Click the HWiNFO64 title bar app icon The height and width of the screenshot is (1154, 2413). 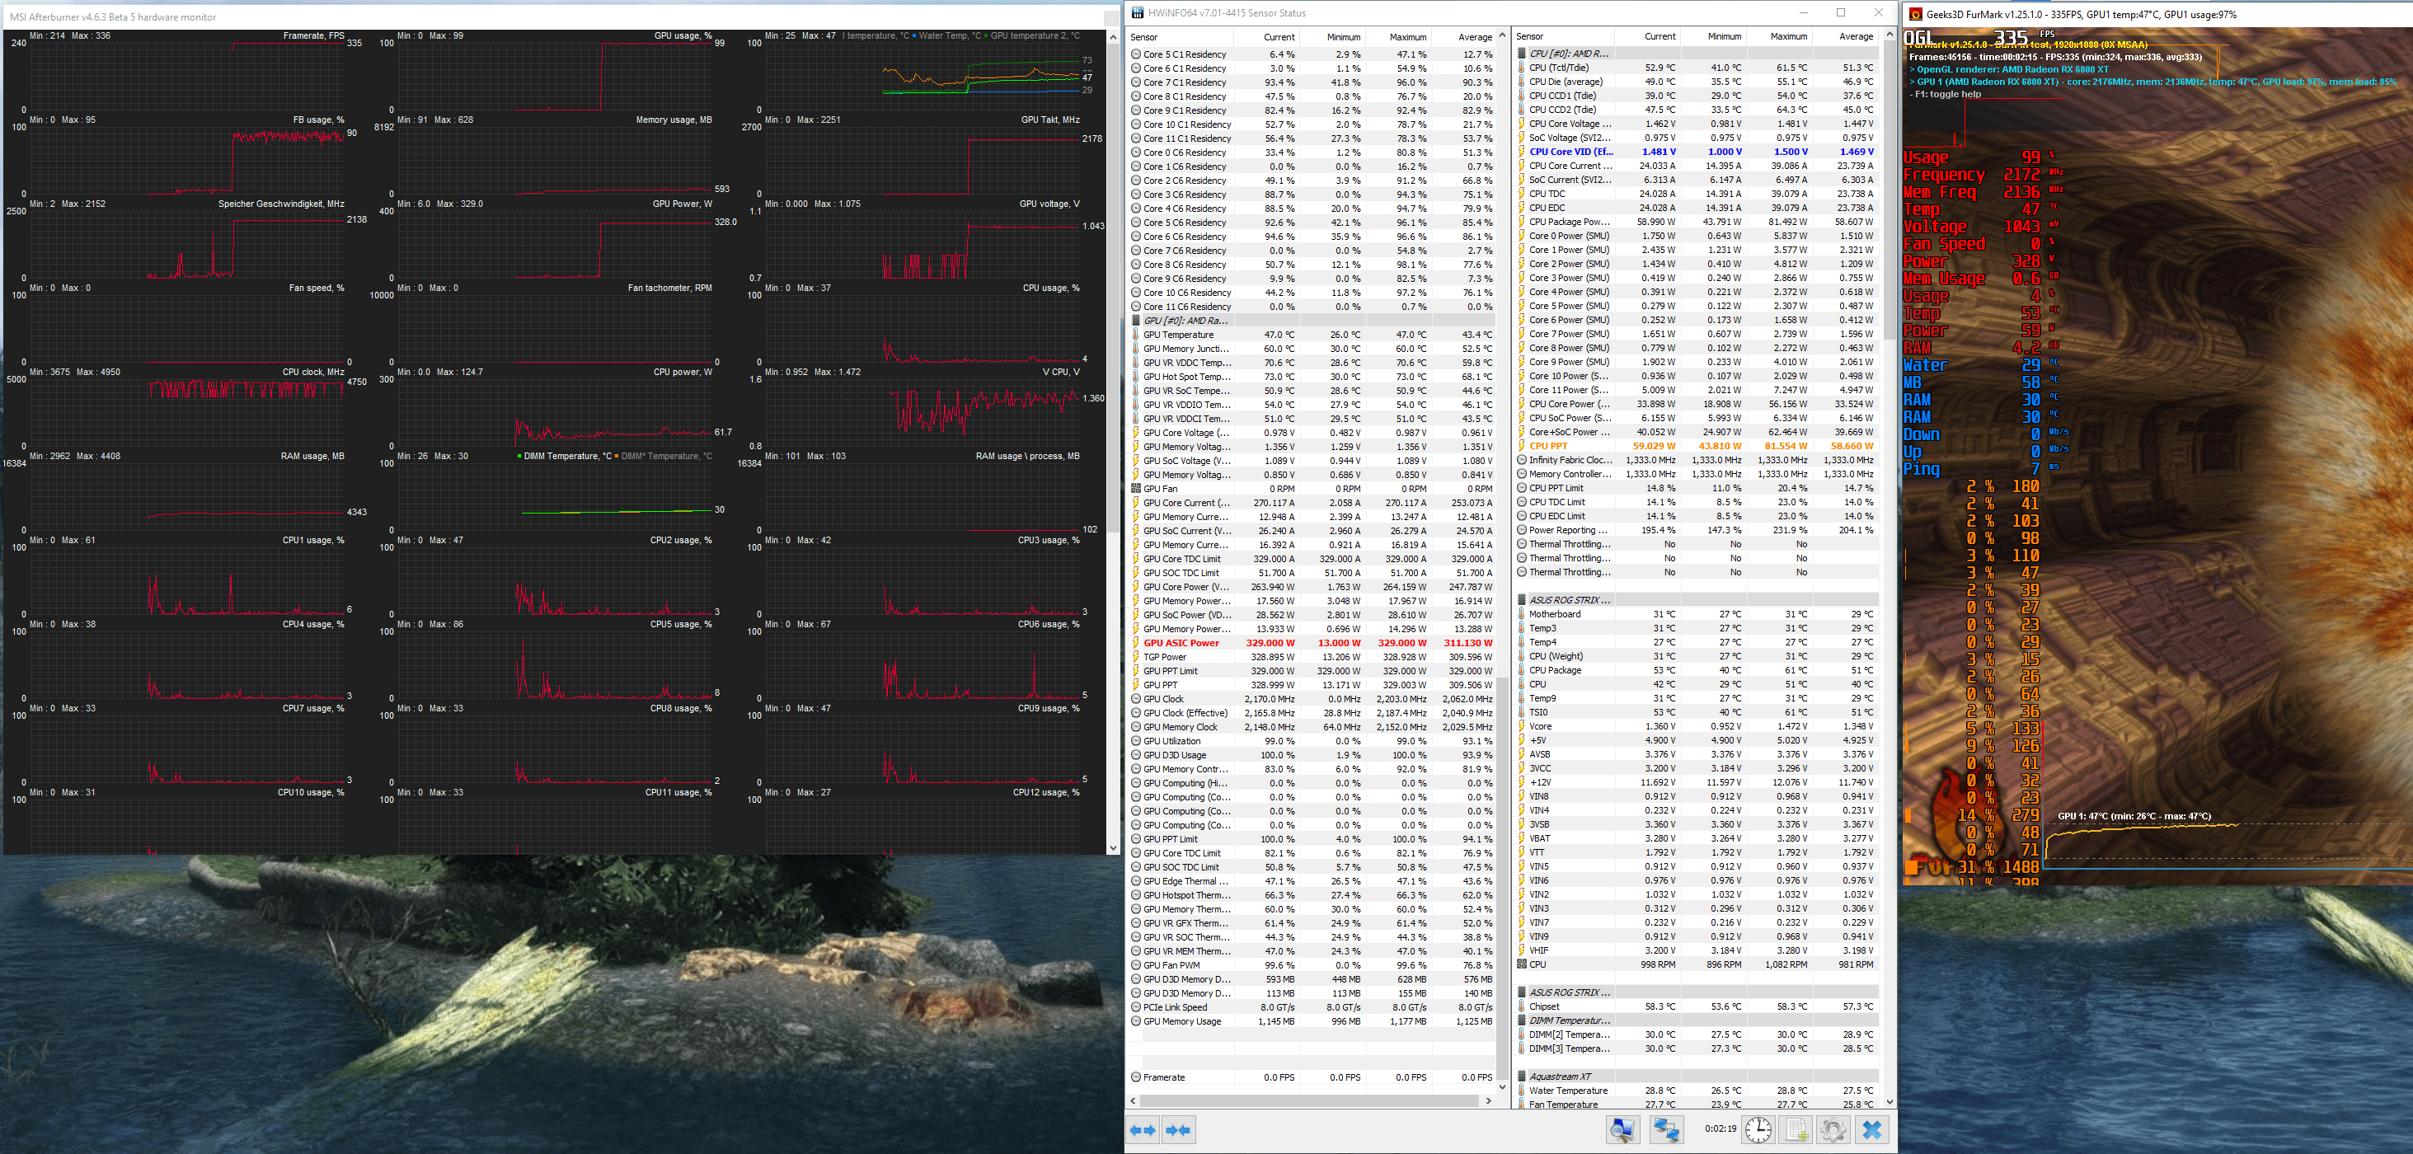coord(1137,13)
